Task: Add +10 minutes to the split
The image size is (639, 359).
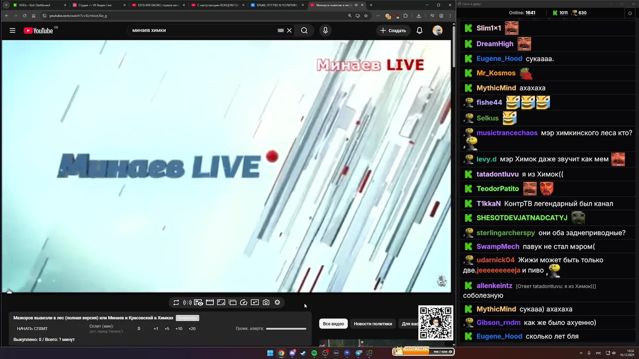Action: pos(179,329)
